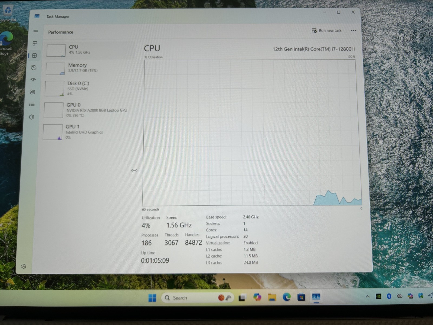This screenshot has height=325, width=433.
Task: Click Task Manager taskbar icon
Action: click(316, 297)
